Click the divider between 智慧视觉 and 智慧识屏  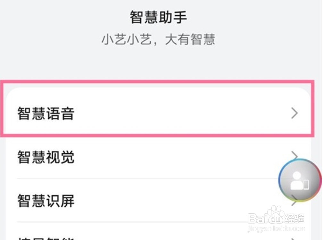pyautogui.click(x=144, y=178)
